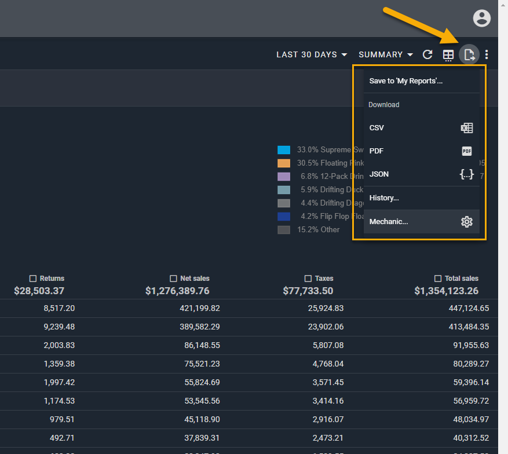Open the three-dot more options menu
The width and height of the screenshot is (508, 454).
[487, 55]
